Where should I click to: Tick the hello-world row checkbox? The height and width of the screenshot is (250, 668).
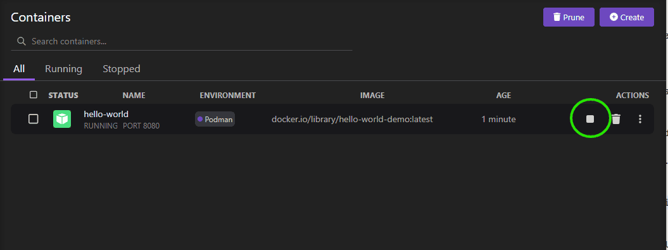33,119
